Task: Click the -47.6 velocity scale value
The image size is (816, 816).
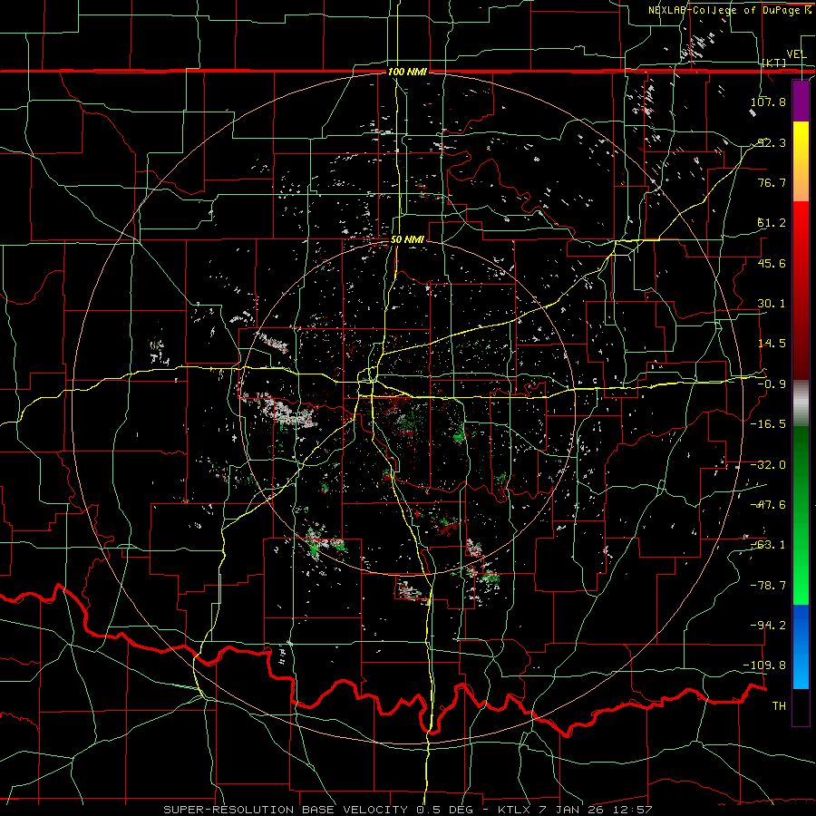Action: pyautogui.click(x=768, y=505)
